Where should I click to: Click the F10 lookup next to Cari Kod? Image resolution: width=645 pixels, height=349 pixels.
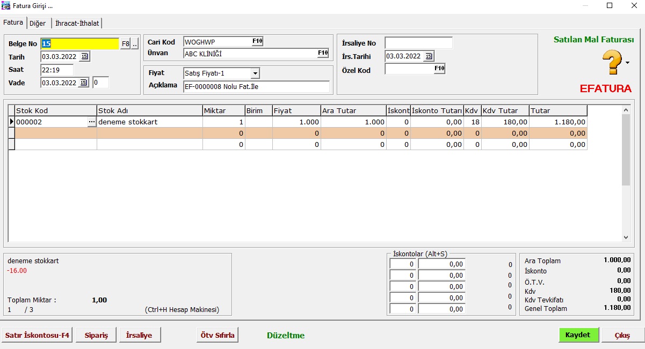[257, 42]
